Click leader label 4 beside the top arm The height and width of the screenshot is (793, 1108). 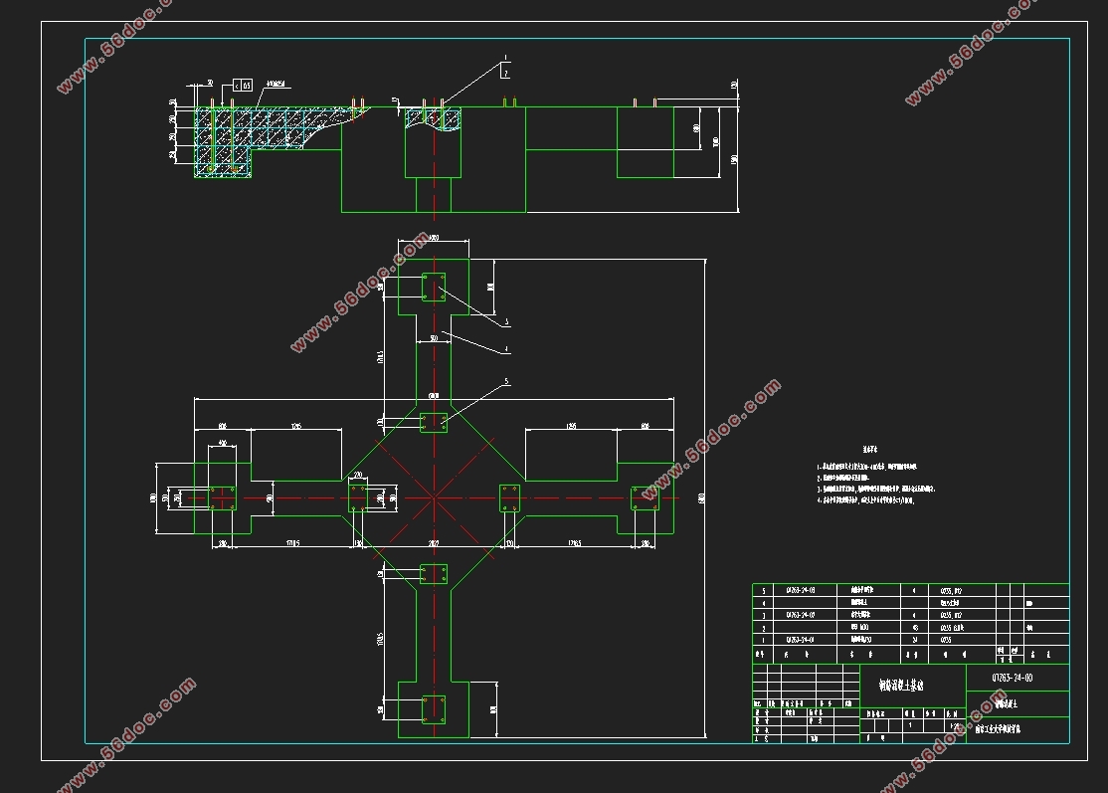point(506,350)
